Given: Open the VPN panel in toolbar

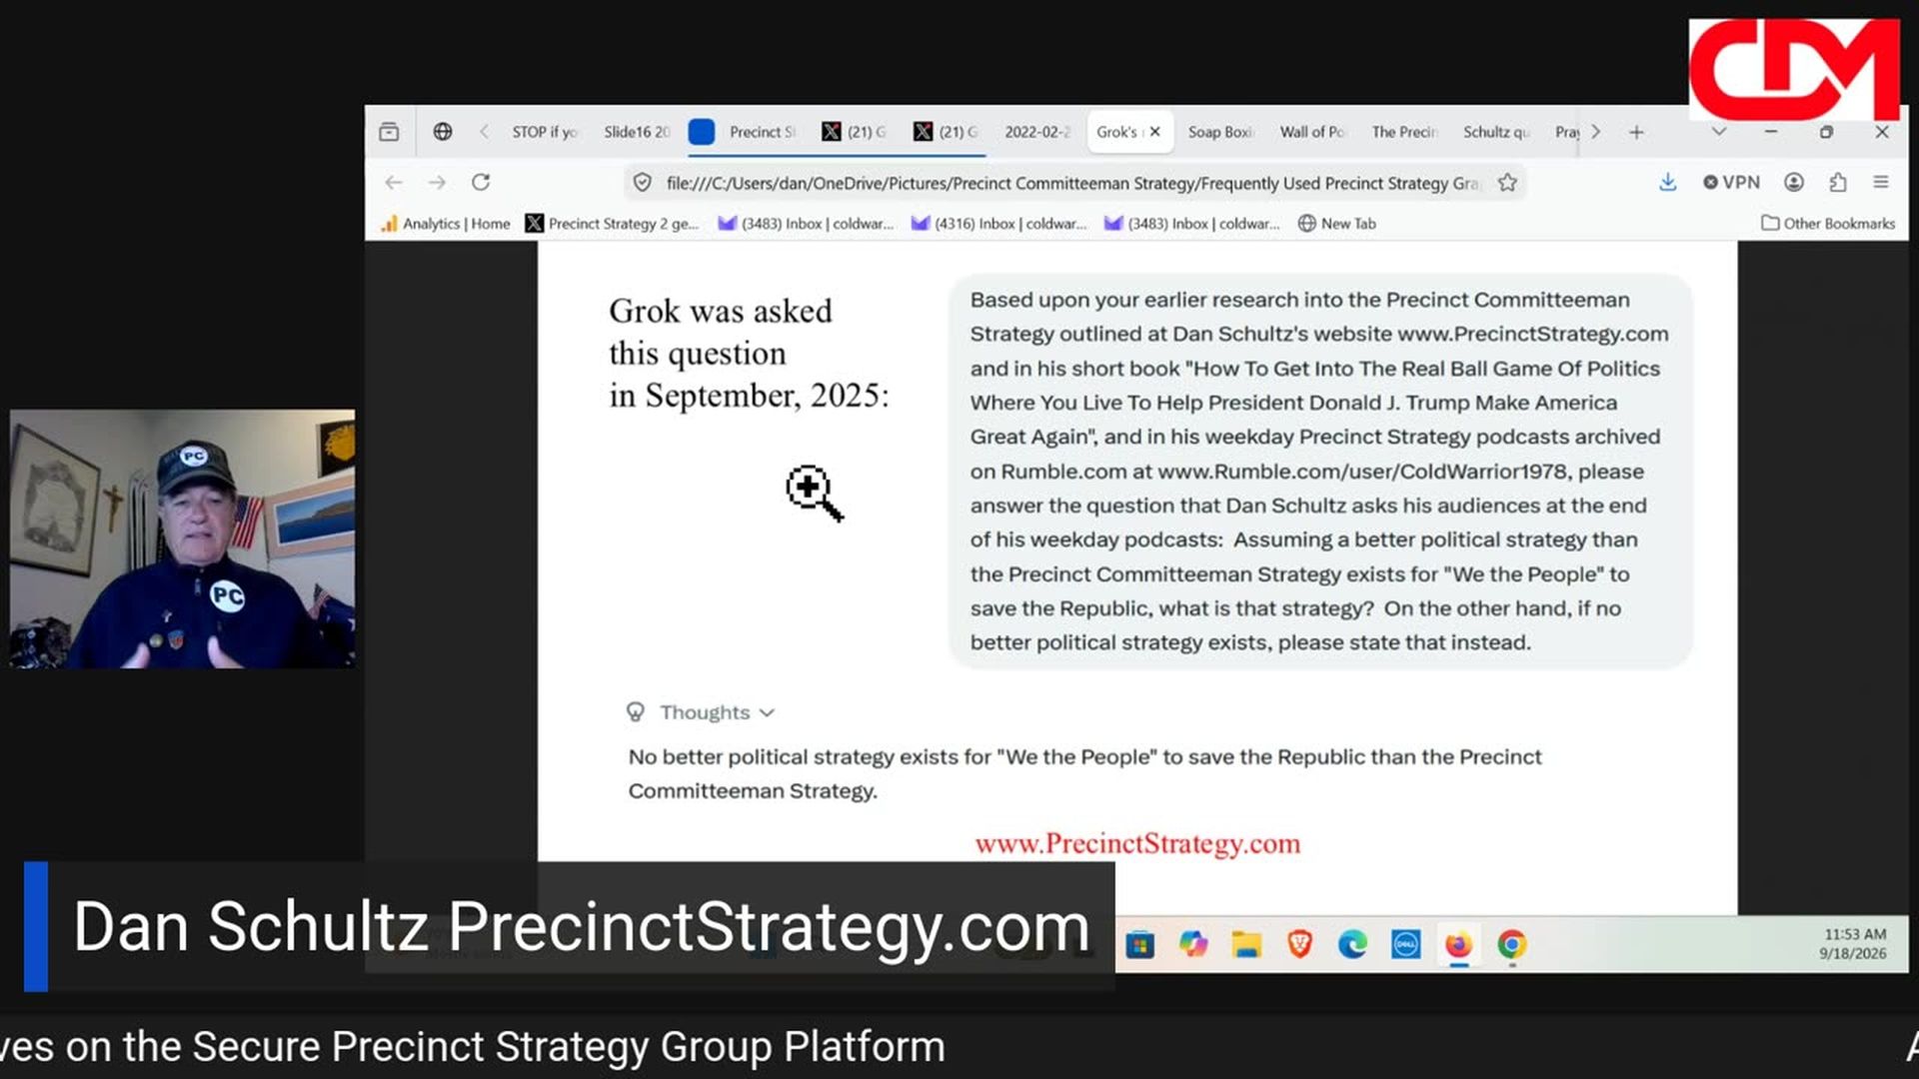Looking at the screenshot, I should [1731, 182].
